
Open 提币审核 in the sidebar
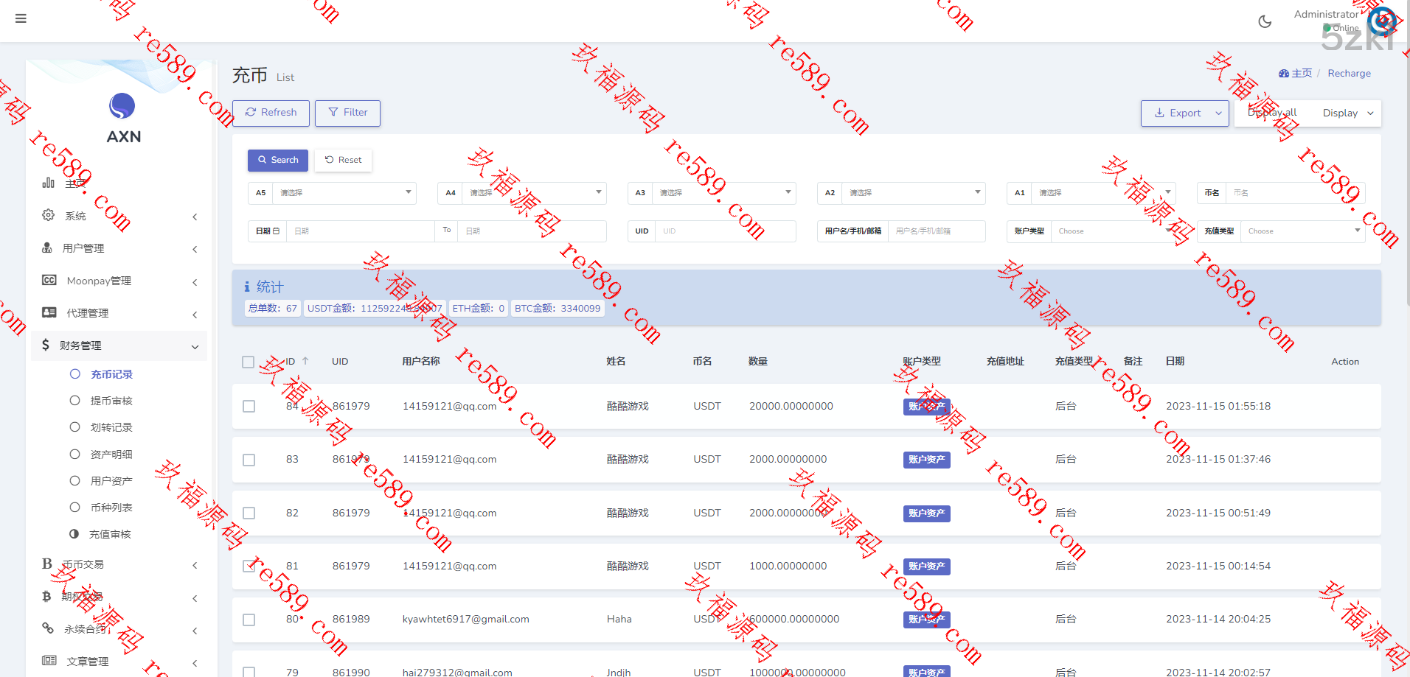tap(111, 401)
